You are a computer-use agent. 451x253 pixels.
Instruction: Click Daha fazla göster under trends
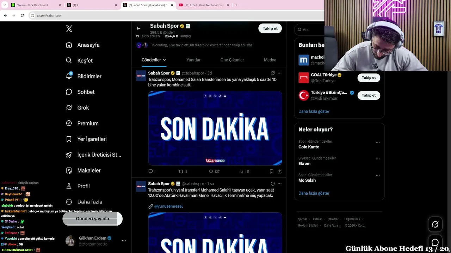314,193
